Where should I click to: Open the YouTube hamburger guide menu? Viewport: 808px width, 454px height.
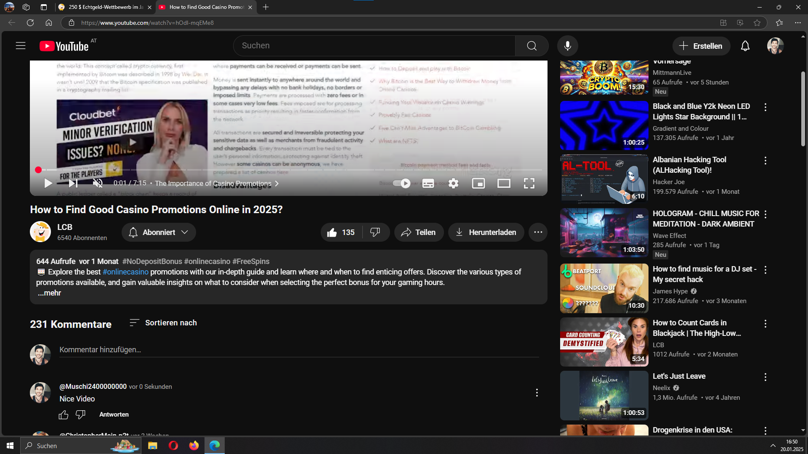pos(21,46)
